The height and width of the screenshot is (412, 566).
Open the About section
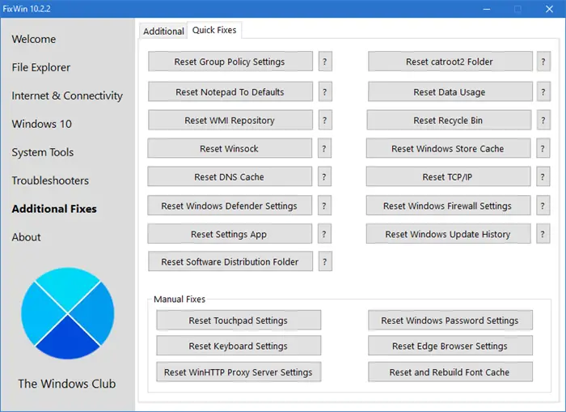click(x=26, y=237)
